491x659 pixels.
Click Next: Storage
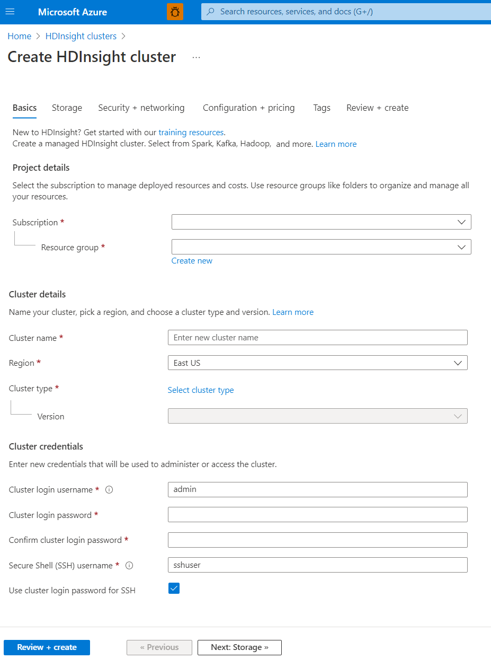click(x=239, y=647)
